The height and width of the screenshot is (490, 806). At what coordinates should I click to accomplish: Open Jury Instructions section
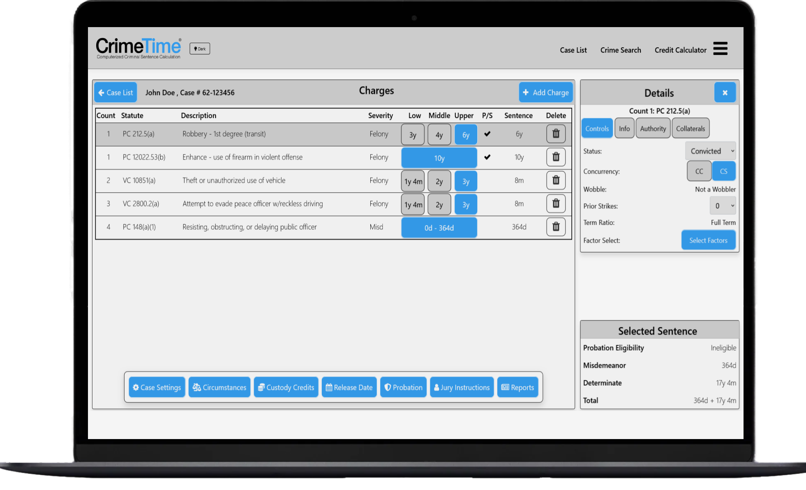coord(462,387)
